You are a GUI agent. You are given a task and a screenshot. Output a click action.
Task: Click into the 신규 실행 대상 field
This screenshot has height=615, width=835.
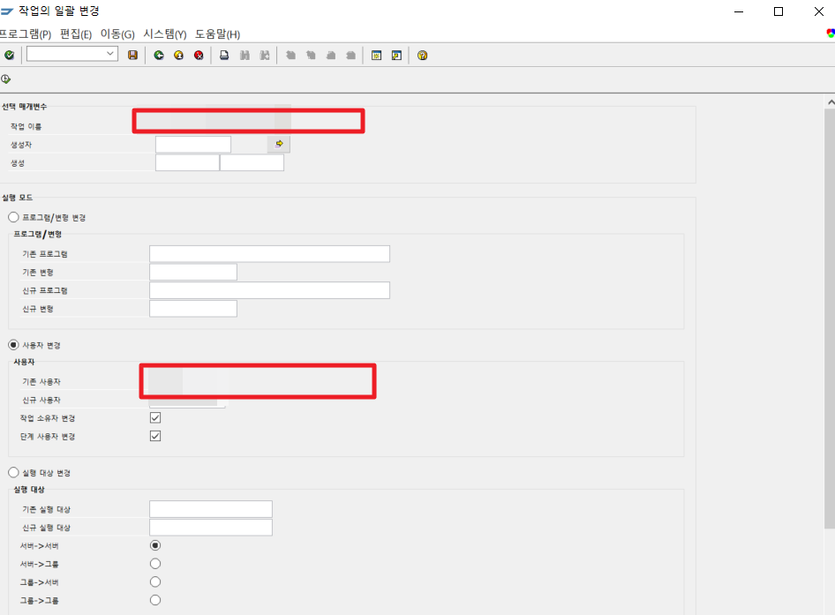(211, 527)
